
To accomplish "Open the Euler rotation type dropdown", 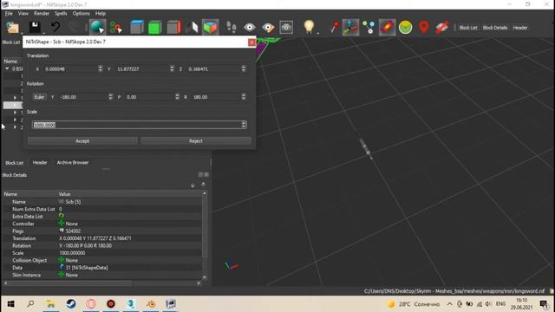I will 40,97.
